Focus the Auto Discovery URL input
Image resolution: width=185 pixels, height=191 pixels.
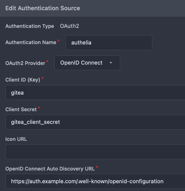coord(95,181)
